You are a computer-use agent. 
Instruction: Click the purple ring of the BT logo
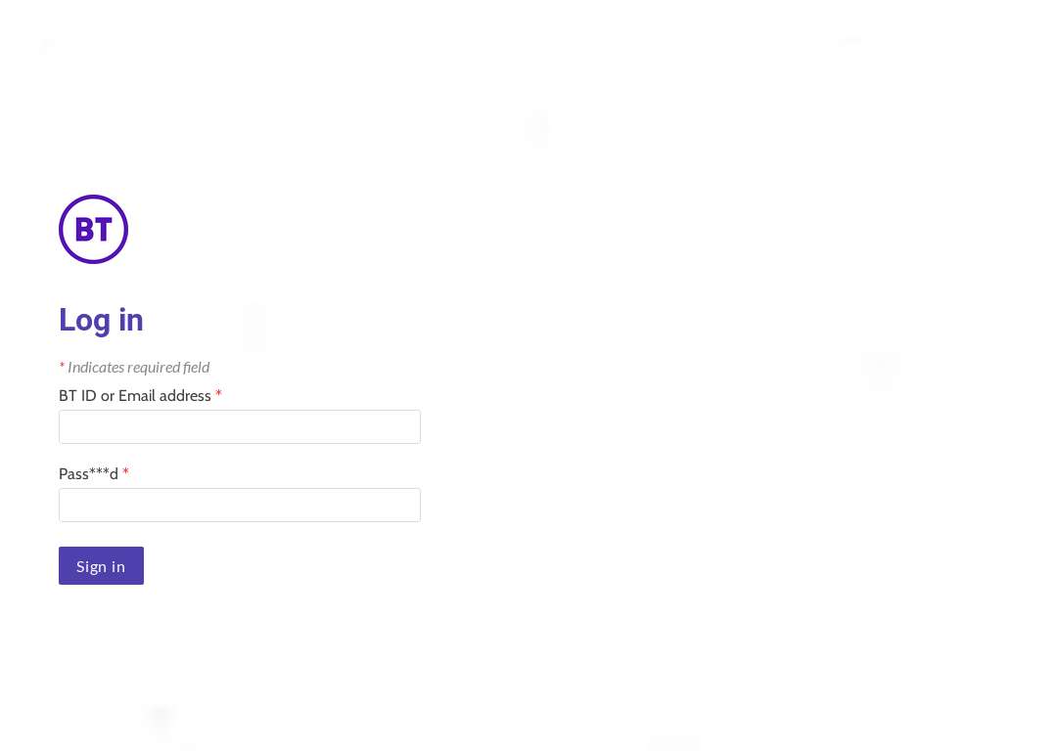(93, 197)
